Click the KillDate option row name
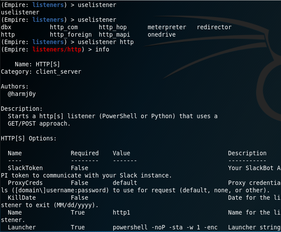 pos(22,198)
